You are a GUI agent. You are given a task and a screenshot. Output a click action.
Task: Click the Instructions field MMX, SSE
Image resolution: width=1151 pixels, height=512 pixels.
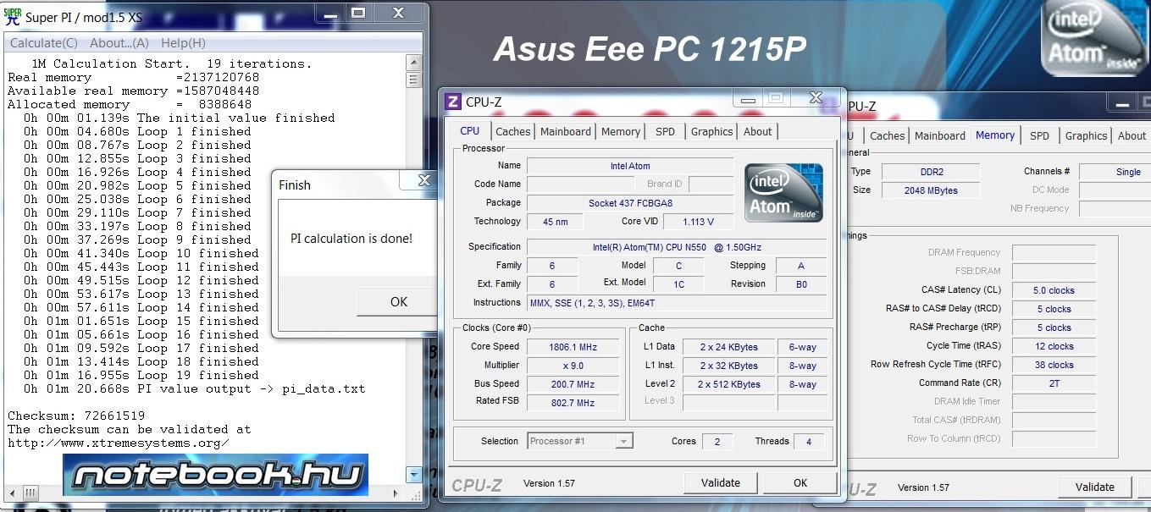pyautogui.click(x=677, y=303)
